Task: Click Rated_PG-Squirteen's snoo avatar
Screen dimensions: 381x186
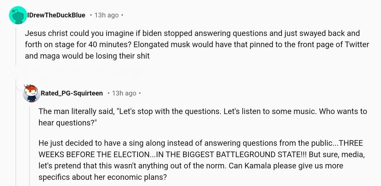Action: pos(31,93)
